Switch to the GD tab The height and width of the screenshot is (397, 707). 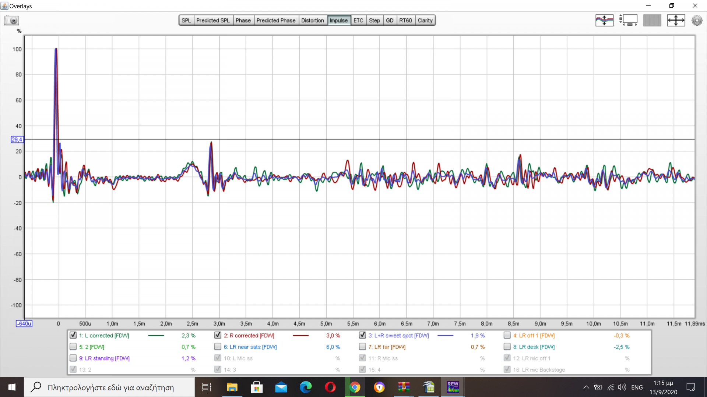tap(390, 20)
